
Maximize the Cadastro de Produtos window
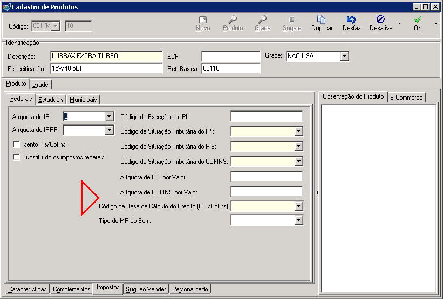[x=426, y=7]
